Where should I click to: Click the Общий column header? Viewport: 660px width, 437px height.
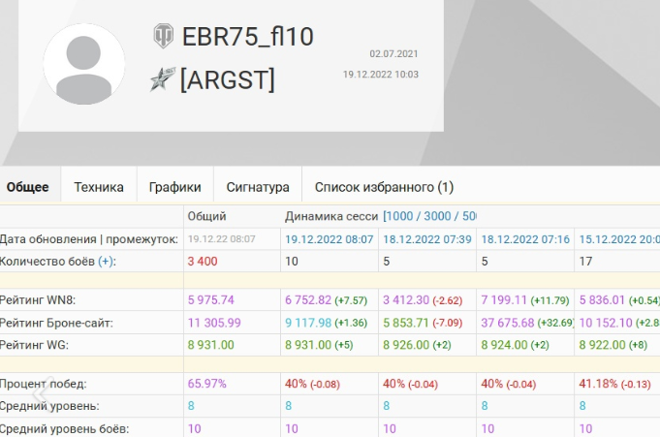point(206,216)
